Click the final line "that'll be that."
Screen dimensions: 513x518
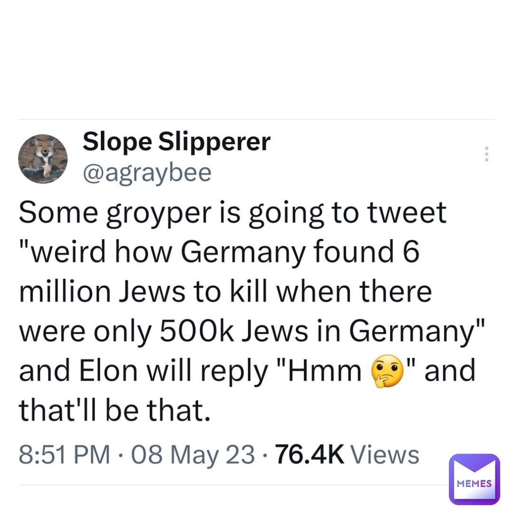(x=114, y=411)
